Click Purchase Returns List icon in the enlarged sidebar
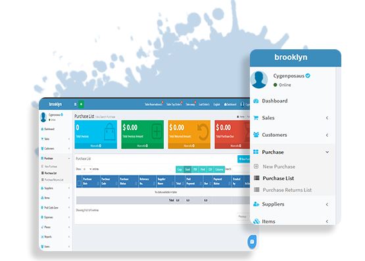The width and height of the screenshot is (365, 261). pyautogui.click(x=256, y=189)
